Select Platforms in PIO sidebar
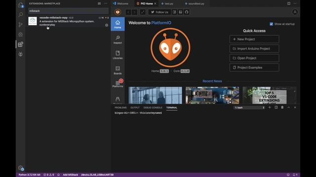Screen dimensions: 316x177 point(118,84)
